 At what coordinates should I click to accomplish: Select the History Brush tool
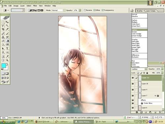click(7, 37)
